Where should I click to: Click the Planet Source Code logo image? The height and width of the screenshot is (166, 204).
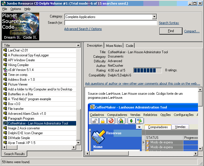[x=20, y=26]
